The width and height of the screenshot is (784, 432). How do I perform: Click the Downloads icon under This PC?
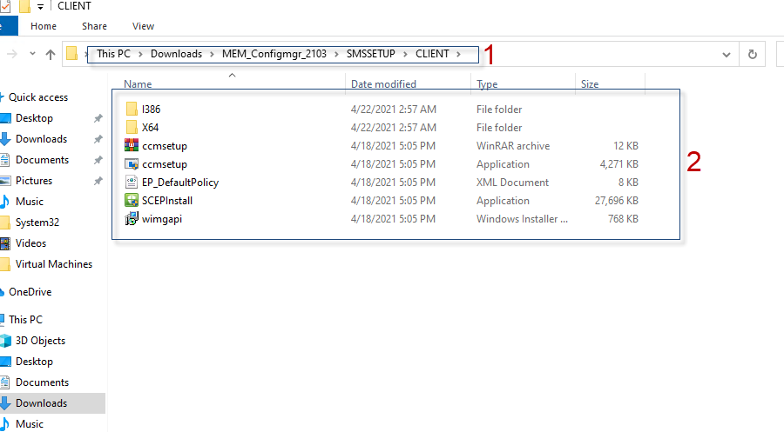(x=5, y=403)
